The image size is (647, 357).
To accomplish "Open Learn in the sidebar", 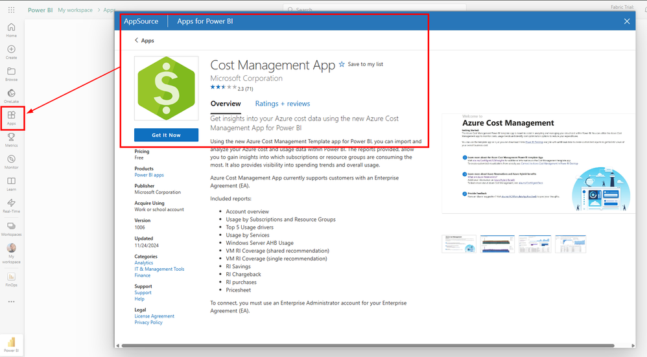I will 11,184.
